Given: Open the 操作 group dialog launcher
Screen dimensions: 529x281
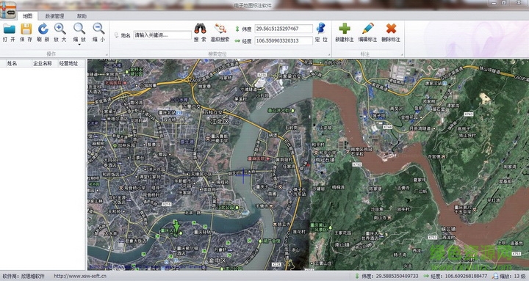Looking at the screenshot, I should [x=107, y=54].
